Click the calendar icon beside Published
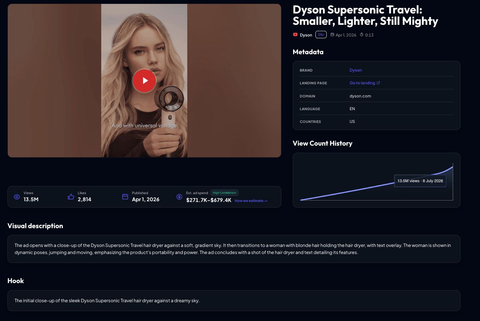Image resolution: width=480 pixels, height=321 pixels. click(125, 197)
